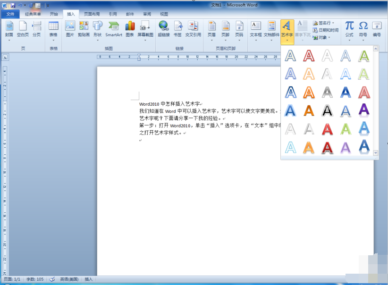This screenshot has height=285, width=388.
Task: Switch to the Review (审阅) tab
Action: tap(147, 14)
